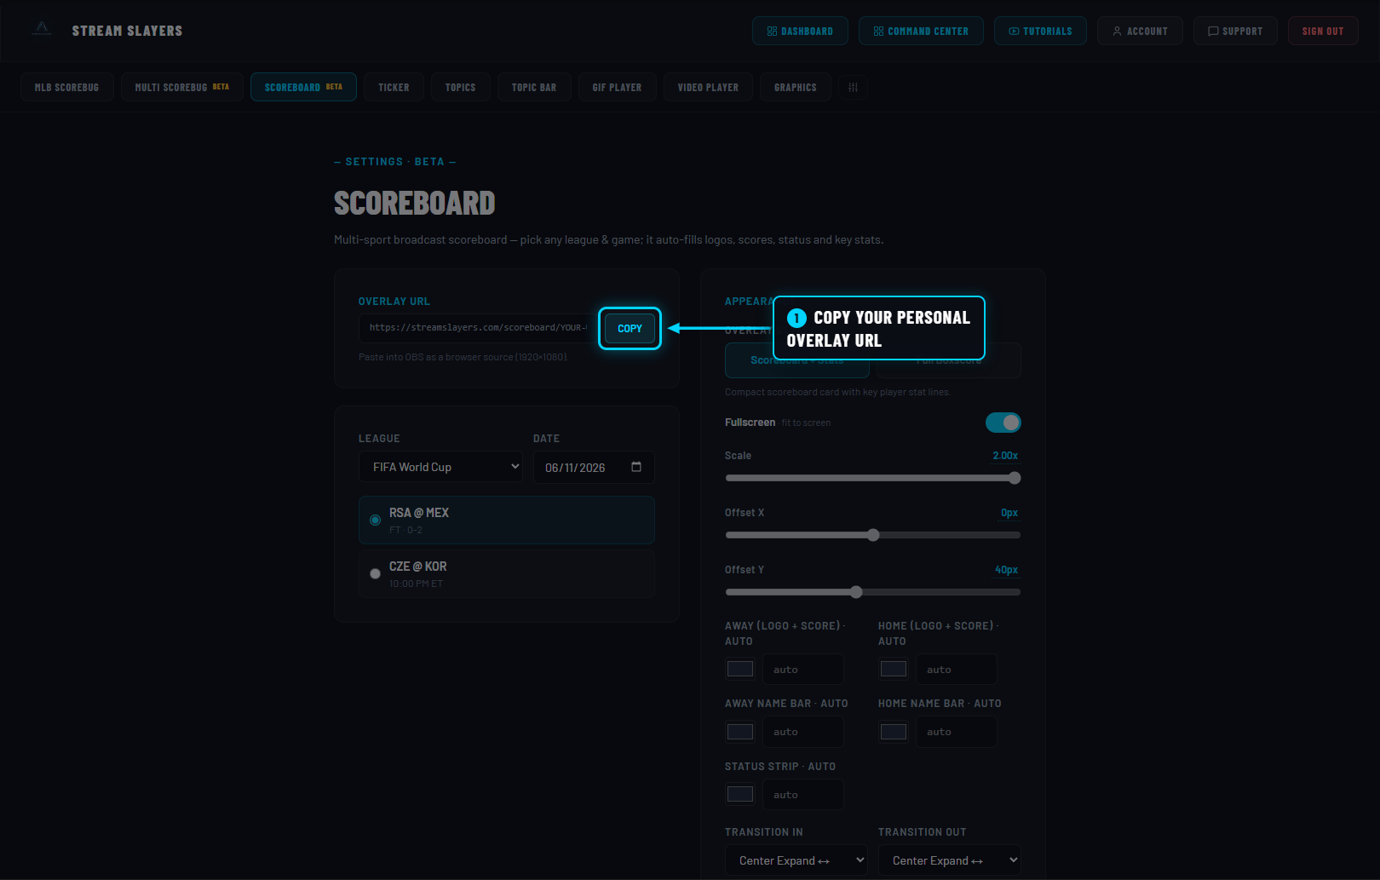
Task: Open the Status Strip color swatch
Action: (x=740, y=794)
